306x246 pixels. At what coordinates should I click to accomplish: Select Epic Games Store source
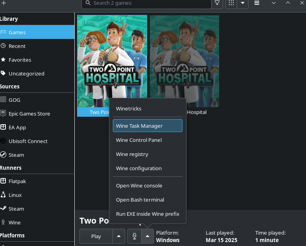(37, 114)
